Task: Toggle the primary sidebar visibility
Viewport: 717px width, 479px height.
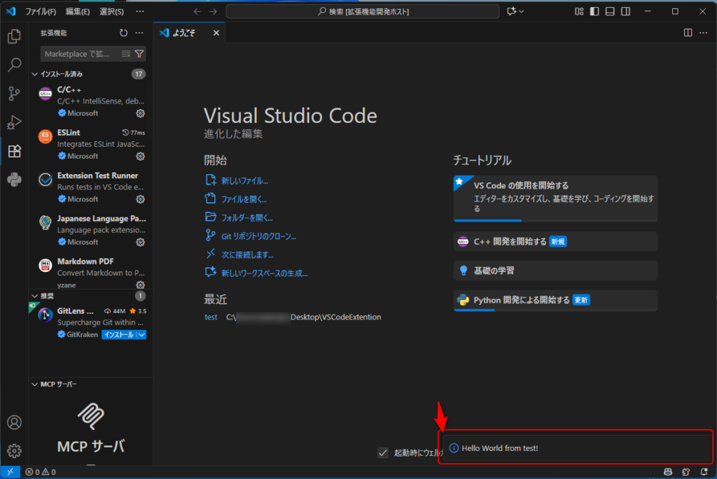Action: coord(594,11)
